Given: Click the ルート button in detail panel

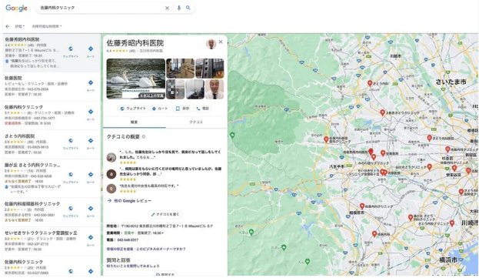Looking at the screenshot, I should (160, 109).
